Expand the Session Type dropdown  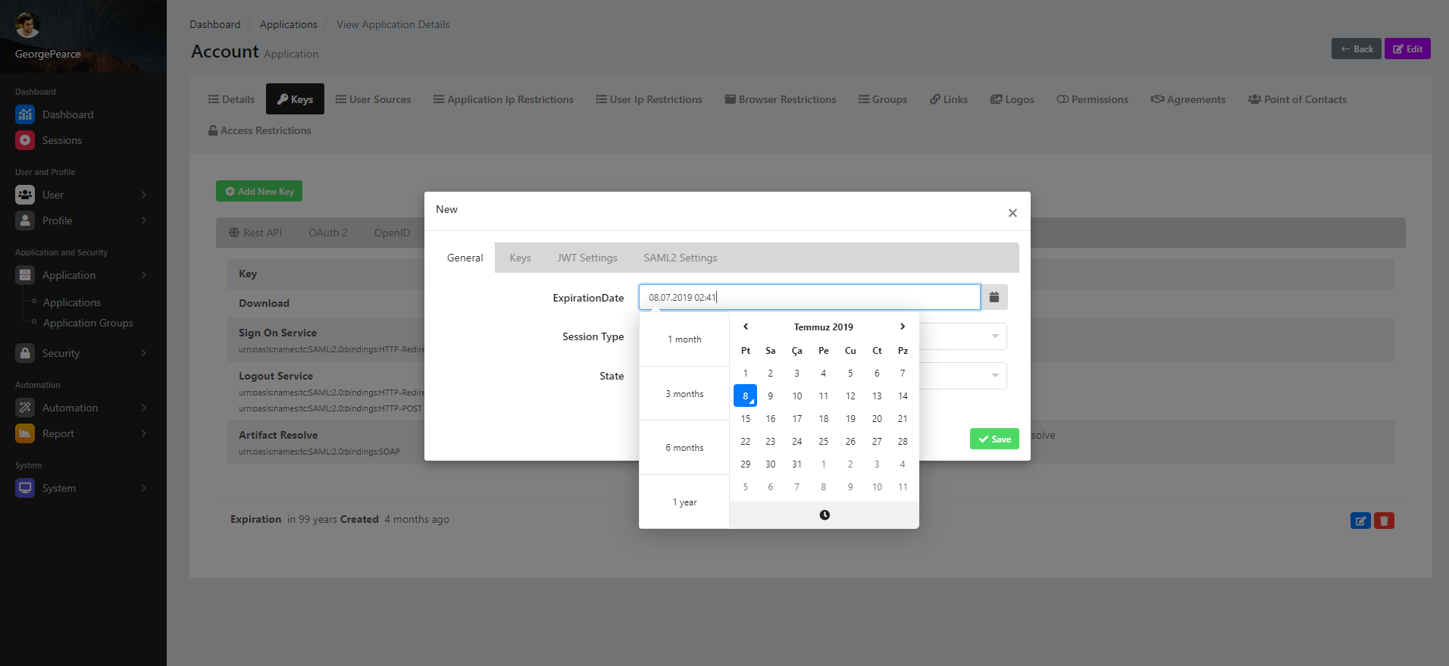click(x=994, y=336)
